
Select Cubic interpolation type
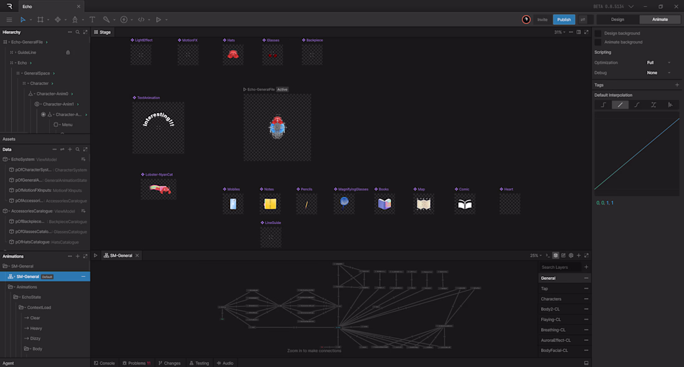coord(637,105)
